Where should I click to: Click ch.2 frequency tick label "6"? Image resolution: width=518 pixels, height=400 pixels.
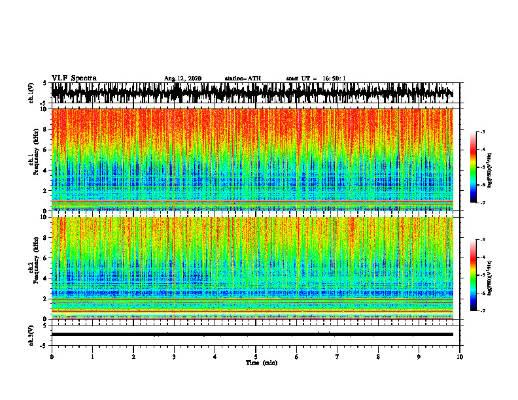[x=45, y=258]
